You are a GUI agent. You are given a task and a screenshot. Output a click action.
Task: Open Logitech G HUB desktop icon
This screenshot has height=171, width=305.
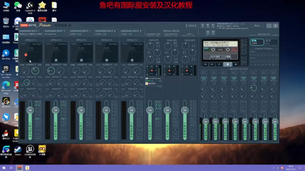[x=30, y=8]
